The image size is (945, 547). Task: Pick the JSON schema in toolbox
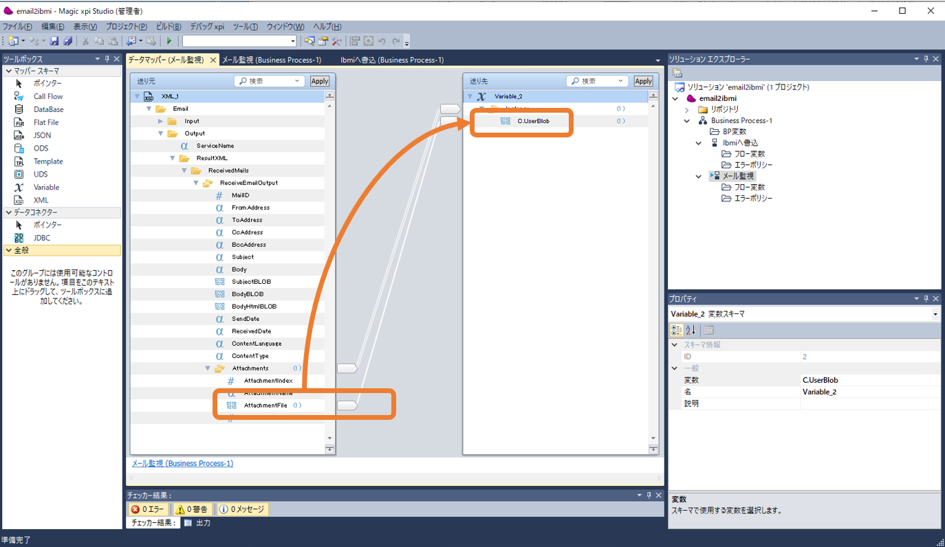42,135
